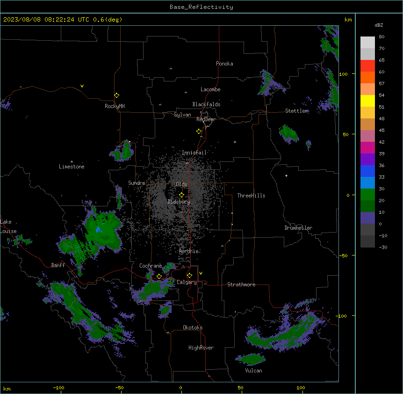Screen dimensions: 403x394
Task: Click the 80 value in the dBZ legend
Action: (x=381, y=37)
